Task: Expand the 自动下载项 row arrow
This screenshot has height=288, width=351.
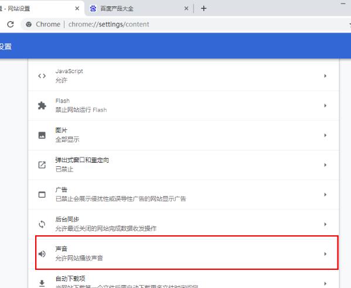Action: click(x=325, y=283)
